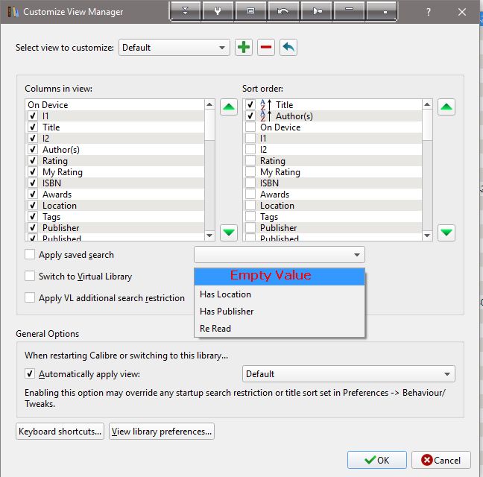Check the ISBN checkbox in Sort order list
Screen dimensions: 483x477
click(250, 183)
